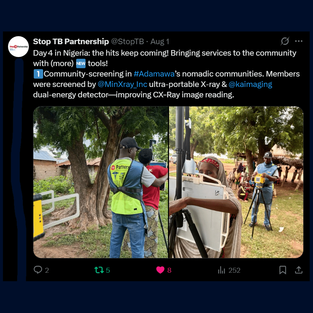313x313 pixels.
Task: Click the retweet count 5
Action: (x=108, y=270)
